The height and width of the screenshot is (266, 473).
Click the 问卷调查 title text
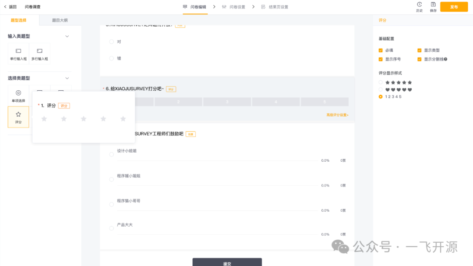pos(32,7)
